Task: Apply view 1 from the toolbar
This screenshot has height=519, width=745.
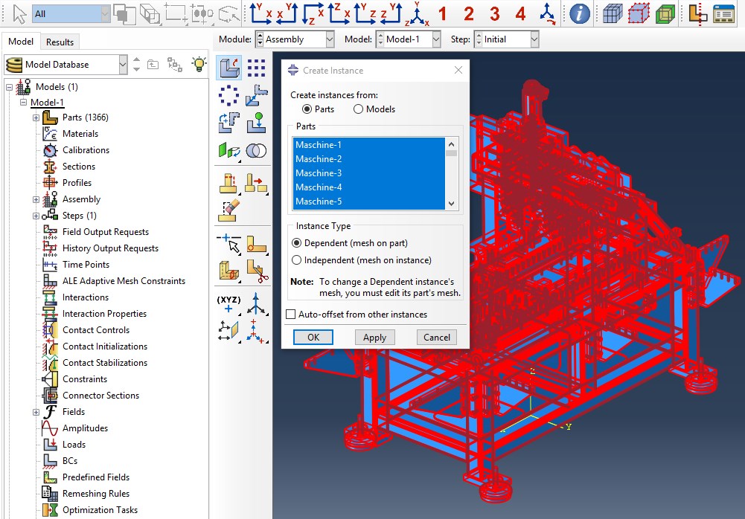Action: (x=442, y=14)
